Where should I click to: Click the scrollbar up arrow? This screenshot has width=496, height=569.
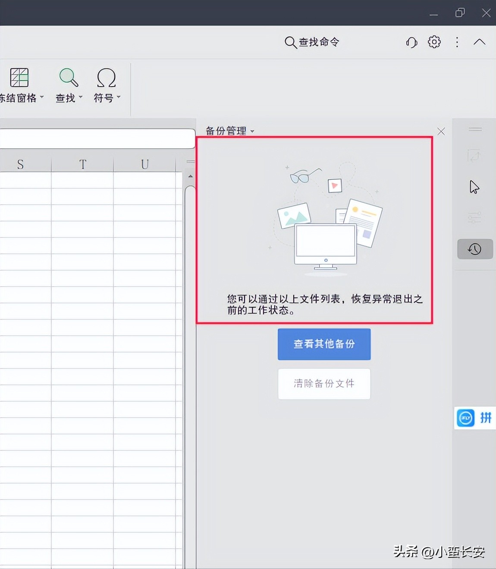(x=190, y=176)
